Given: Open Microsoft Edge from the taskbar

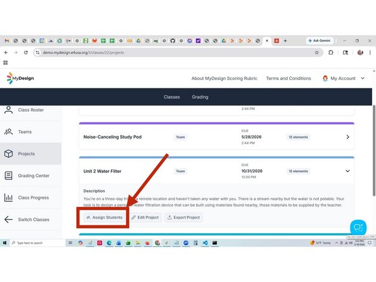Looking at the screenshot, I should coord(109,243).
